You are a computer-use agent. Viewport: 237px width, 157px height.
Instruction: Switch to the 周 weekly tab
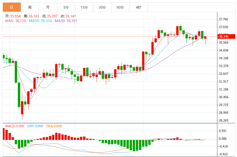30,7
